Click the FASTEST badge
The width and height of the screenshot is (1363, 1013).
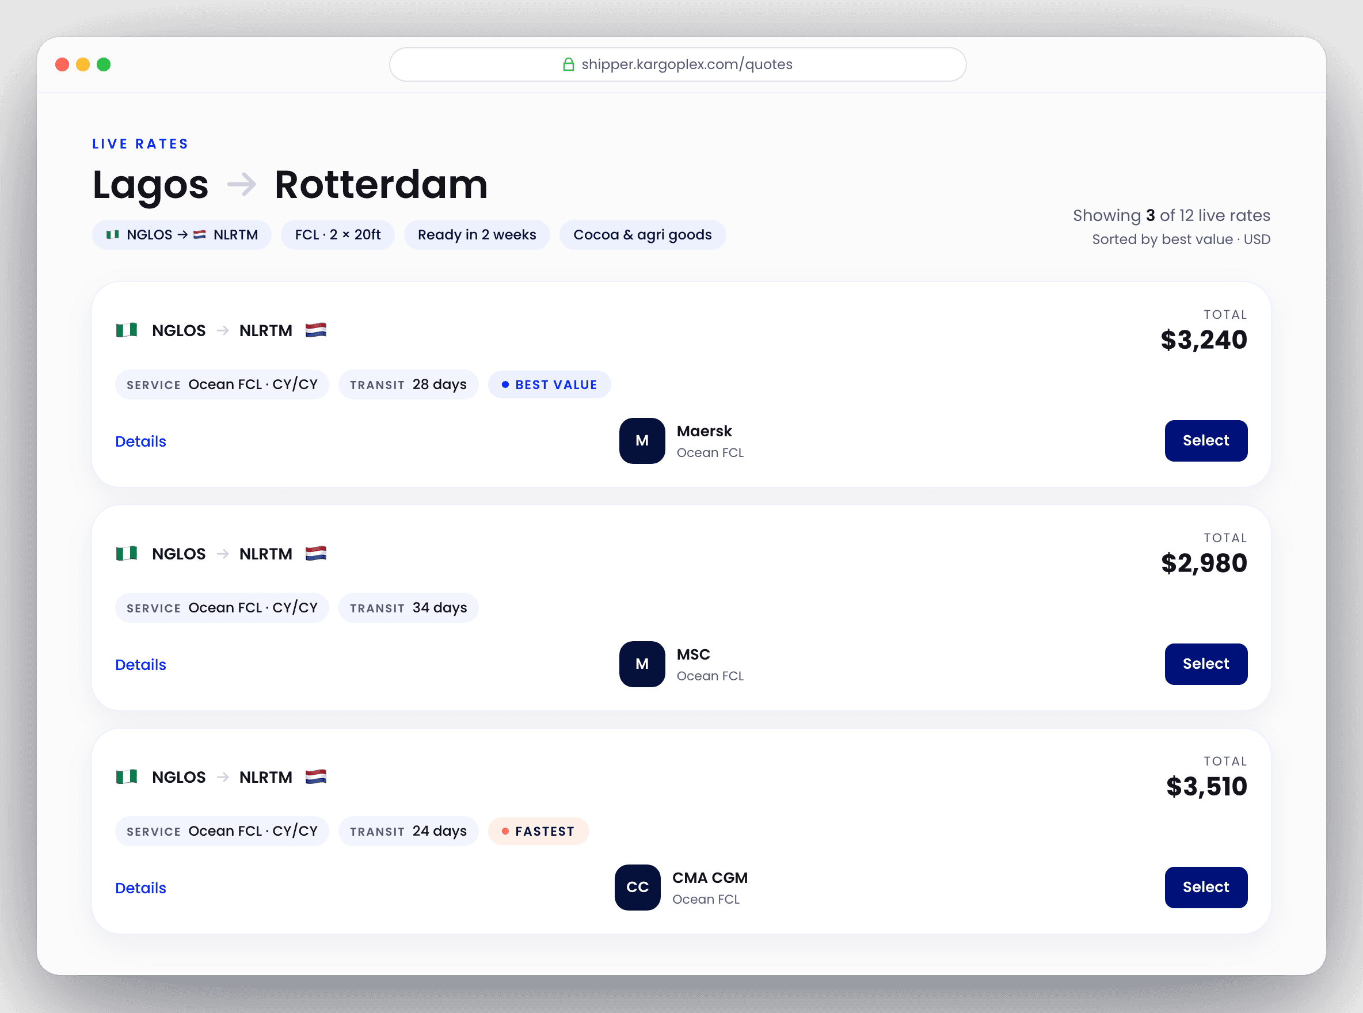(538, 832)
